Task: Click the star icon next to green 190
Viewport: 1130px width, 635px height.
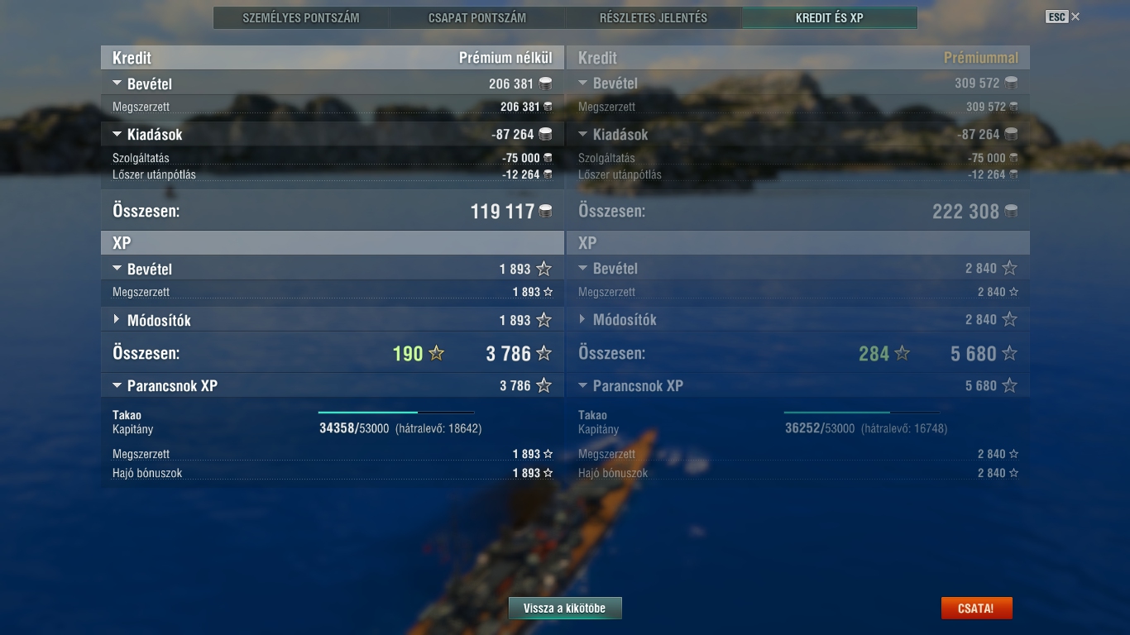Action: [x=437, y=354]
